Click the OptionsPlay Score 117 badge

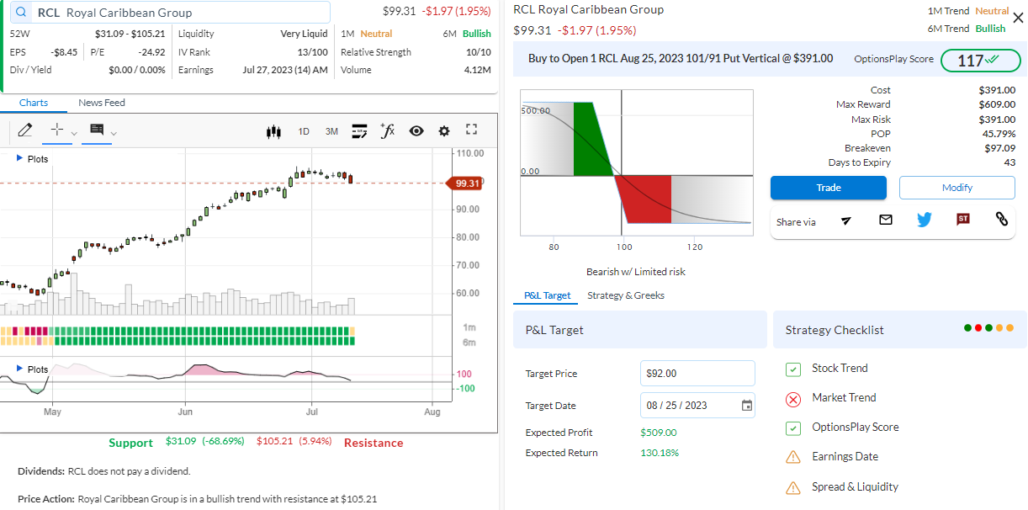981,61
